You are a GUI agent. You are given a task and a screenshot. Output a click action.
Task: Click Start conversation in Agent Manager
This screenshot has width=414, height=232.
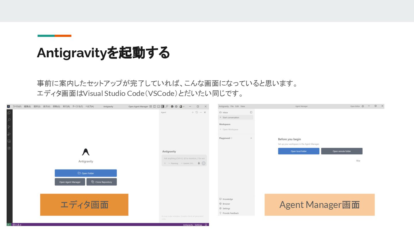click(236, 117)
